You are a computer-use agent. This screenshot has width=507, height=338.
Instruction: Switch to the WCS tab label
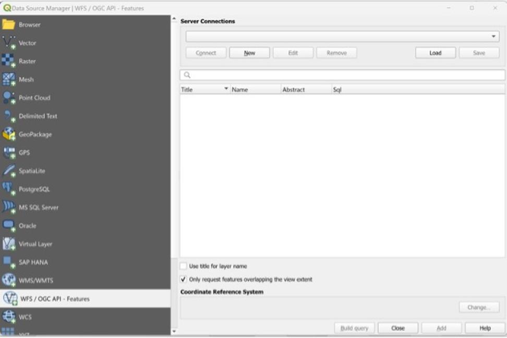click(x=25, y=317)
